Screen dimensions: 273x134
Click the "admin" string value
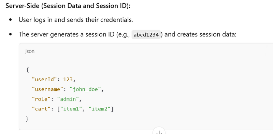[68, 99]
